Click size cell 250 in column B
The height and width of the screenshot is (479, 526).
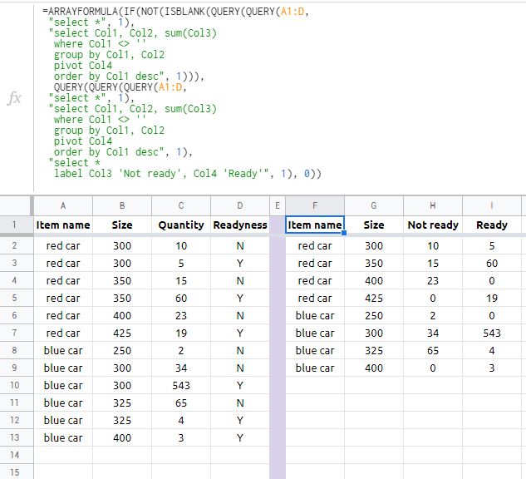coord(122,350)
